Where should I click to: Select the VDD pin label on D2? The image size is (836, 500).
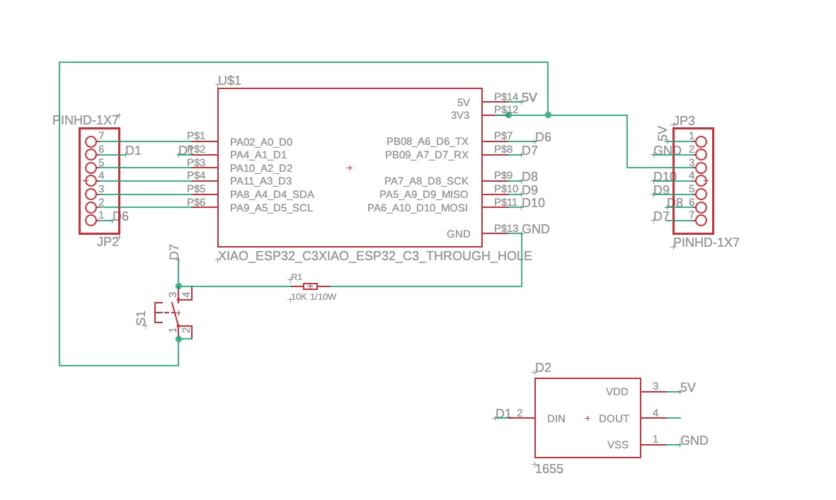click(617, 393)
